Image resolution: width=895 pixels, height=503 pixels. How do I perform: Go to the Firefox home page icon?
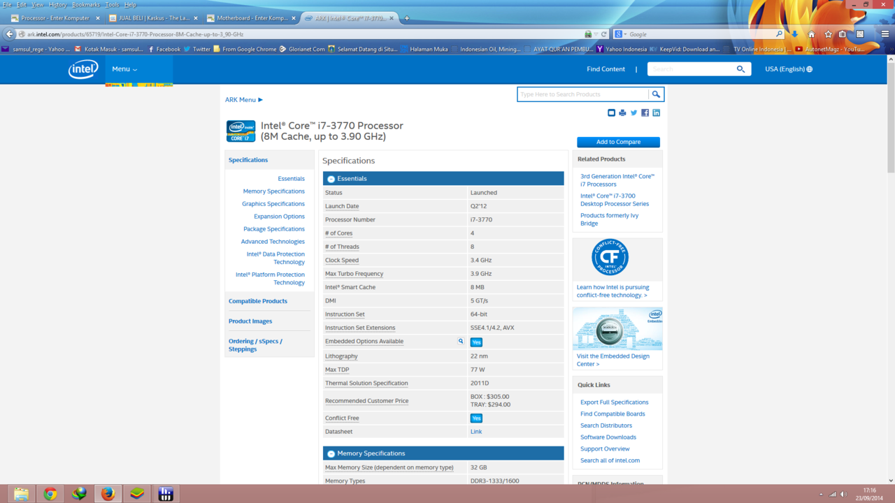[x=811, y=34]
